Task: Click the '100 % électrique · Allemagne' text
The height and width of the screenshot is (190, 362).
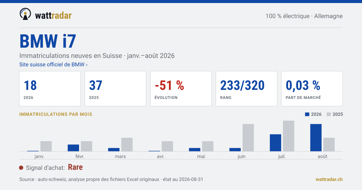Action: pyautogui.click(x=304, y=16)
